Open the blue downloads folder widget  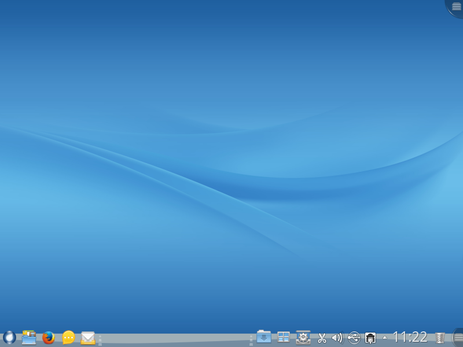click(264, 337)
